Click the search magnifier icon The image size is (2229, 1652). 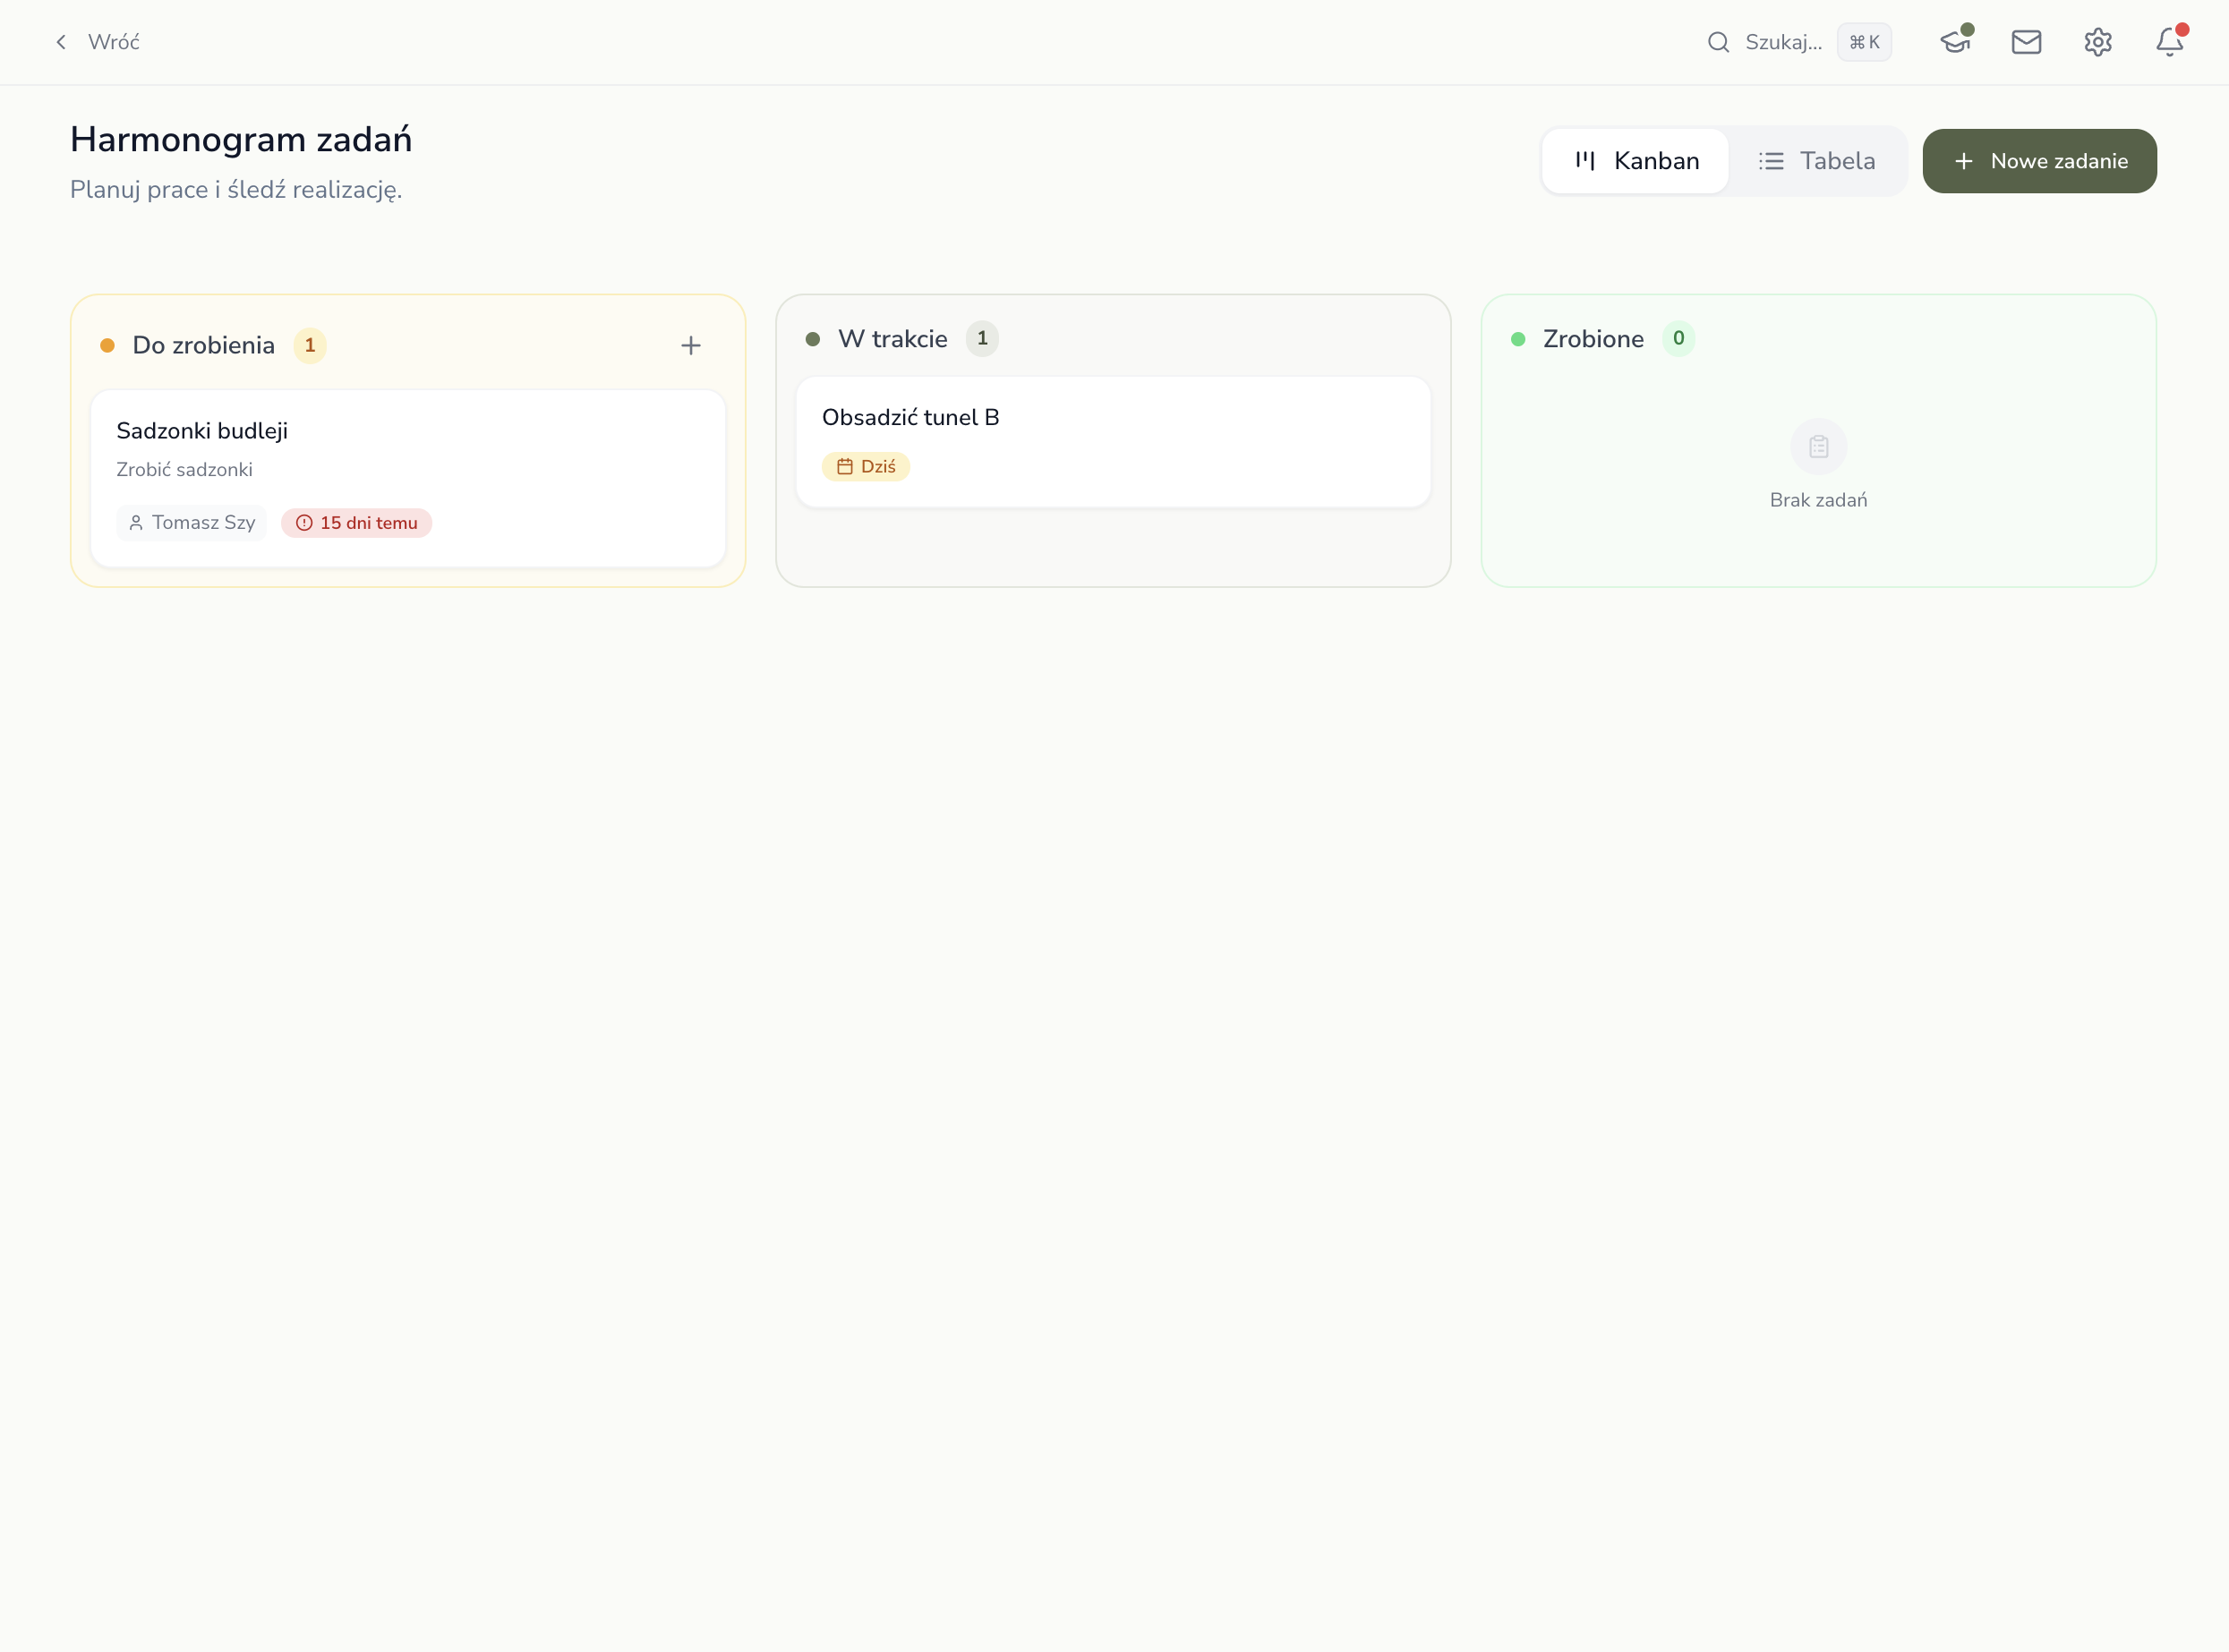click(x=1718, y=42)
